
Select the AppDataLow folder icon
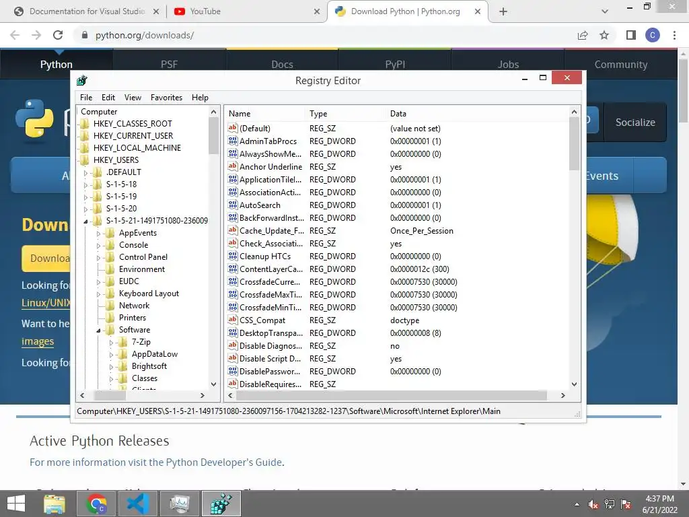pos(123,354)
